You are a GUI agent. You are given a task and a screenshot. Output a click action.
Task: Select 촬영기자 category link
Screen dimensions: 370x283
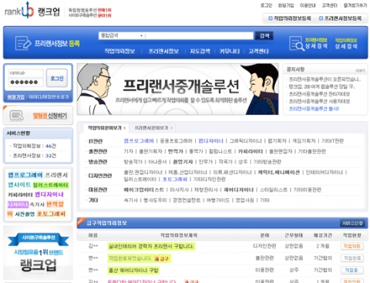tap(183, 162)
